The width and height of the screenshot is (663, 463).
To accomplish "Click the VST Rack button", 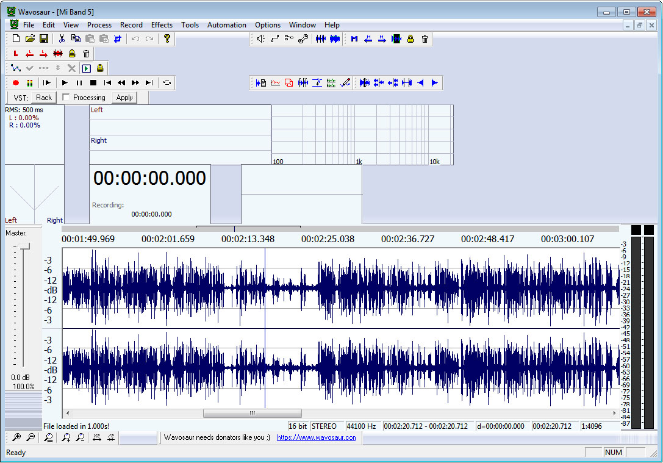I will (43, 98).
